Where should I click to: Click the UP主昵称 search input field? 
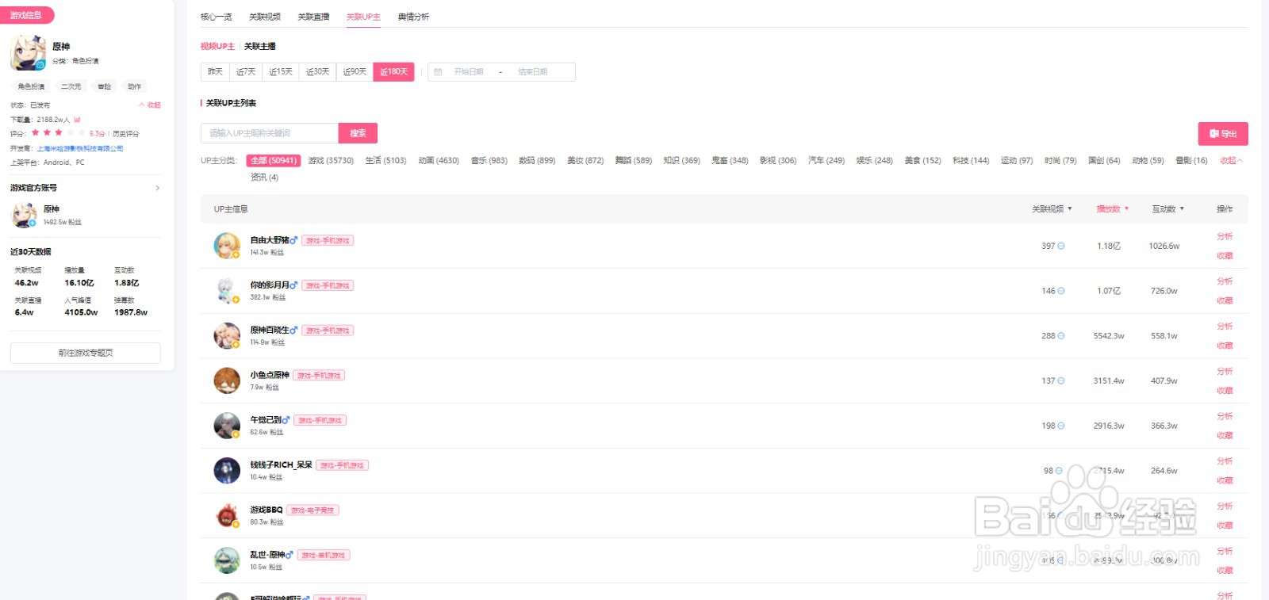click(270, 133)
